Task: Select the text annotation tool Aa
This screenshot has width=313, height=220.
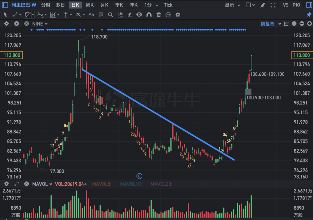Action: coord(91,14)
